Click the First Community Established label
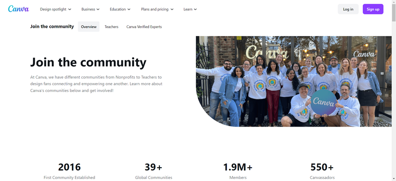Screen dimensions: 396x181 click(69, 178)
